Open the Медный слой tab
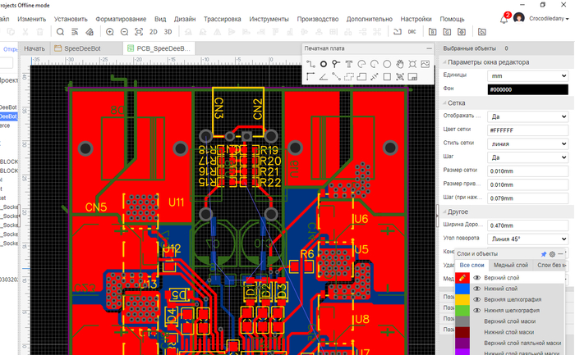The height and width of the screenshot is (355, 575). pos(511,265)
